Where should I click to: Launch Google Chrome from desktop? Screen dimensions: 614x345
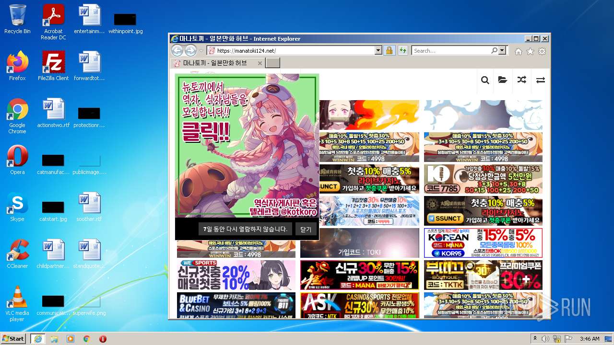click(x=17, y=116)
